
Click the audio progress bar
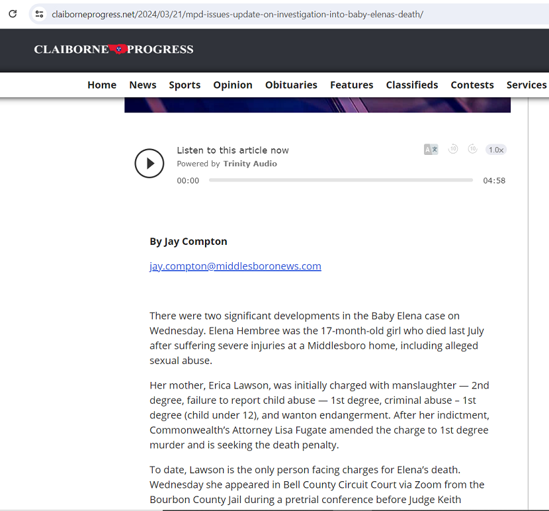[341, 180]
